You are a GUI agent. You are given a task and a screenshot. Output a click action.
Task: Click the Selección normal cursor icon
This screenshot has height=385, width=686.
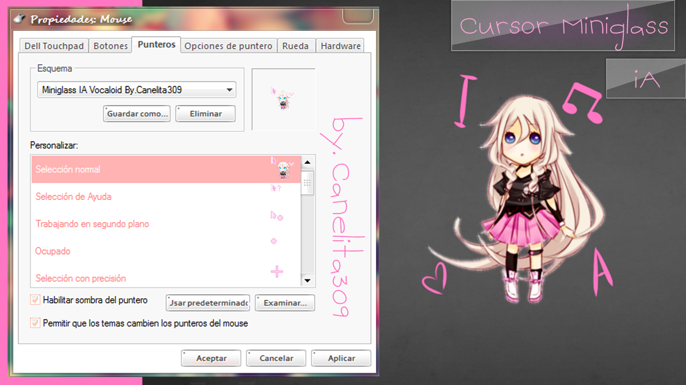282,168
